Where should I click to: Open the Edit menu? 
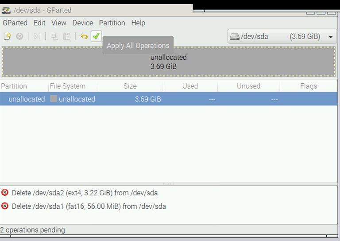coord(39,23)
